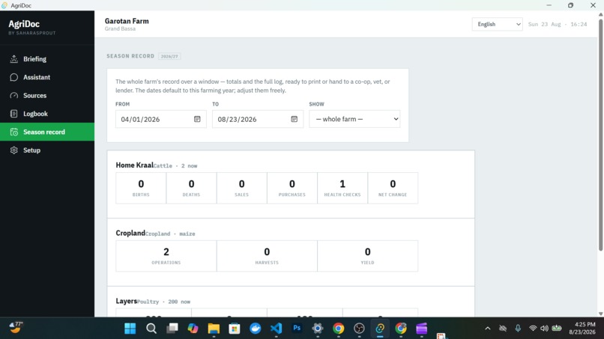Image resolution: width=604 pixels, height=339 pixels.
Task: Open Photoshop from taskbar
Action: pyautogui.click(x=297, y=329)
